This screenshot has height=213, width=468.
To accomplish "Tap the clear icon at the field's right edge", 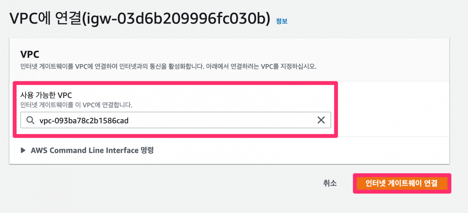I will pyautogui.click(x=321, y=120).
